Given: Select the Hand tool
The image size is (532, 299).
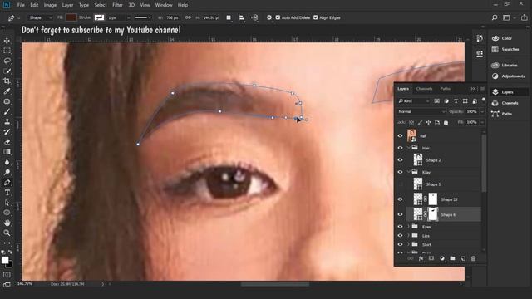Looking at the screenshot, I should (x=7, y=223).
